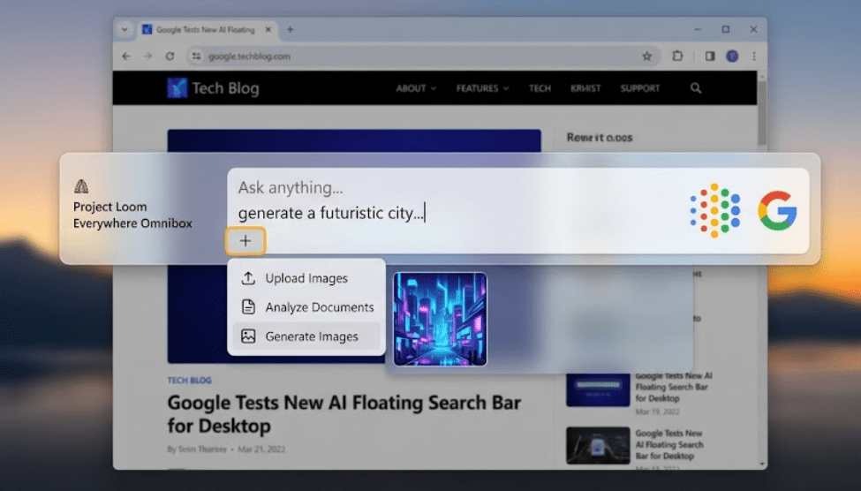
Task: Toggle the browser side panel icon
Action: click(710, 56)
